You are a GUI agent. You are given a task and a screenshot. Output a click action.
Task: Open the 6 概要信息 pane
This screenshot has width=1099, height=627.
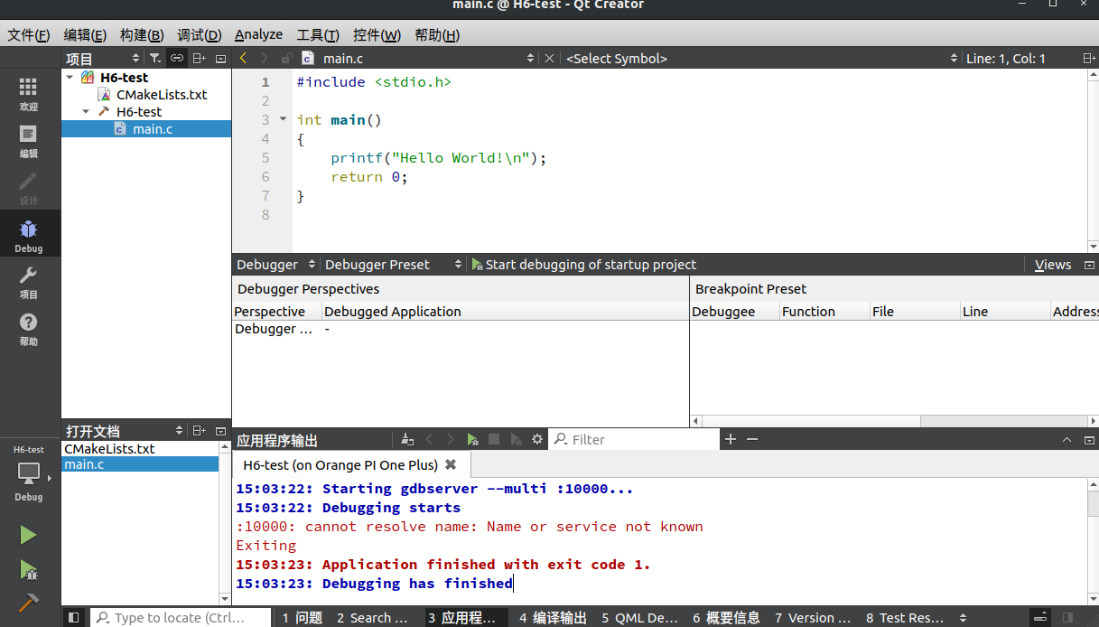[x=726, y=618]
